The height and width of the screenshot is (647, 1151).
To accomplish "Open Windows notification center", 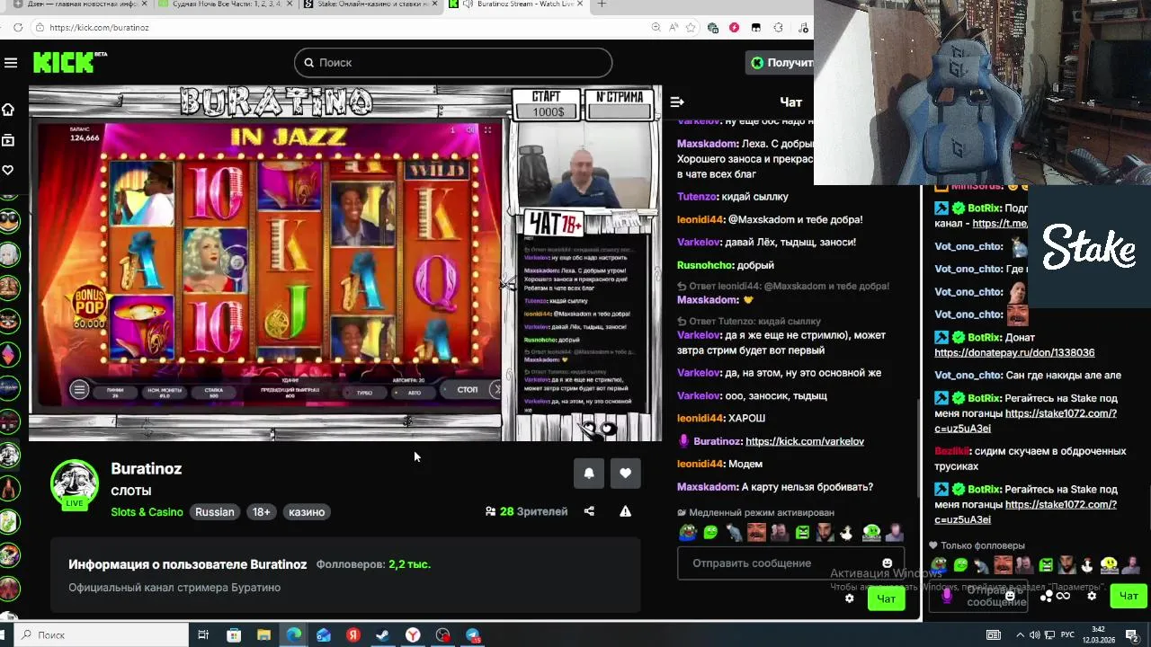I will click(x=1131, y=634).
